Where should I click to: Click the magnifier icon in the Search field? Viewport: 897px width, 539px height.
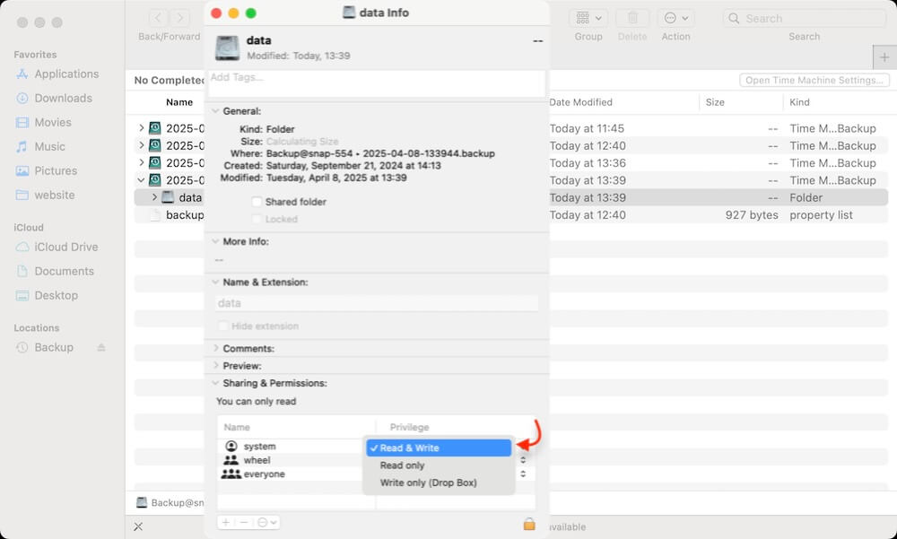pos(734,18)
